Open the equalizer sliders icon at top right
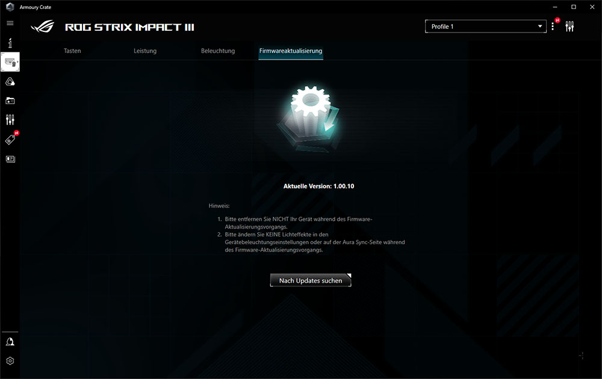 coord(569,26)
